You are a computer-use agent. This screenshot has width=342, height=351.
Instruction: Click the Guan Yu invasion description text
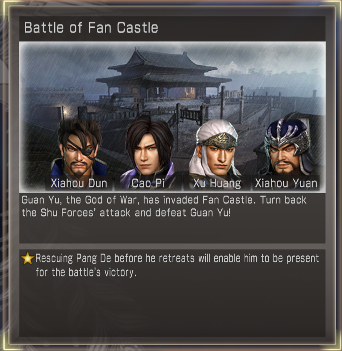coord(164,206)
